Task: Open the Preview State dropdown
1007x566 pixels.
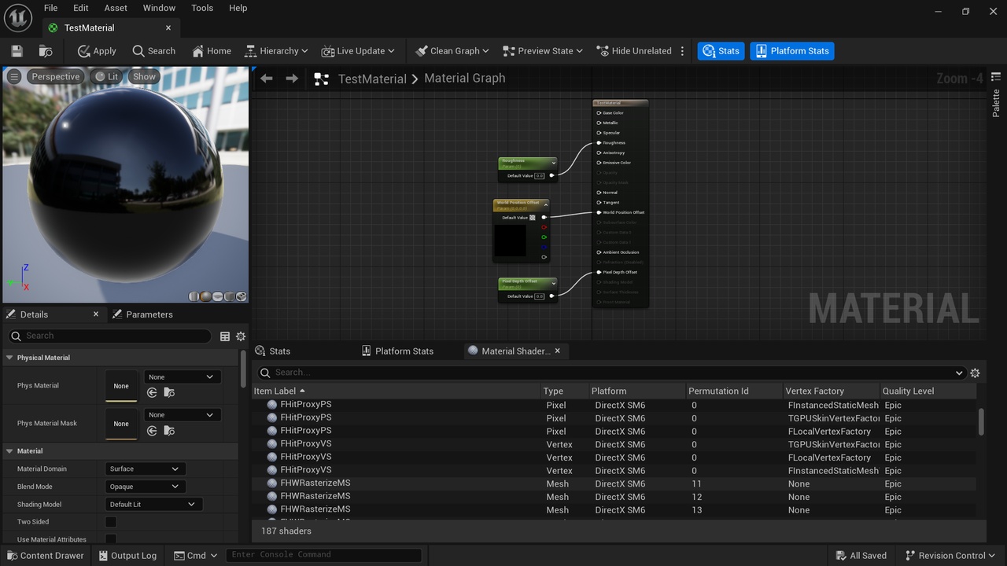Action: click(x=542, y=51)
